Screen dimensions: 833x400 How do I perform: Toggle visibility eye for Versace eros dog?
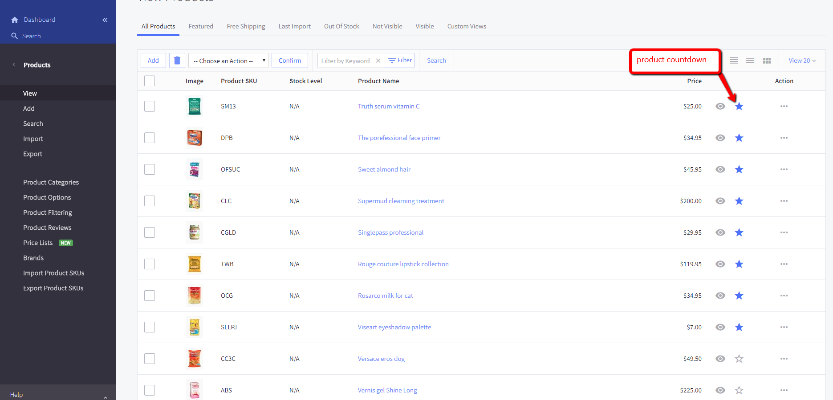720,359
